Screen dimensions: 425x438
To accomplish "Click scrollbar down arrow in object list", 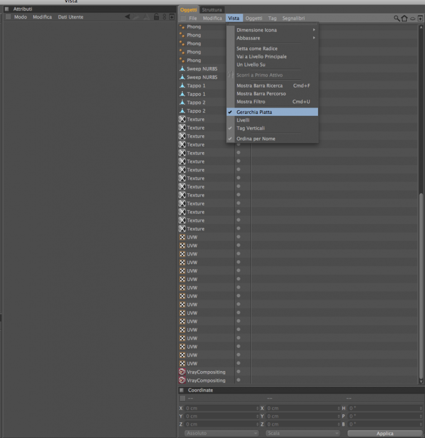I will (x=421, y=381).
